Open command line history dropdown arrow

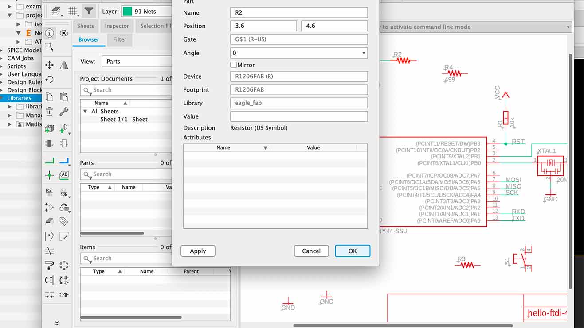[568, 27]
